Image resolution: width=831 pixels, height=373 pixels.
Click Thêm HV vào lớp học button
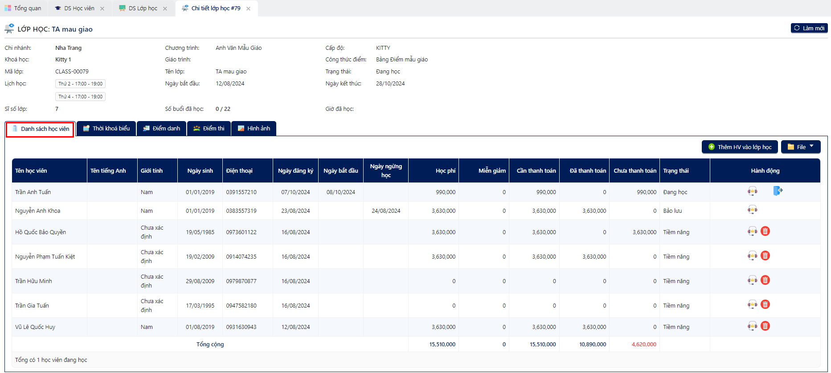point(740,147)
